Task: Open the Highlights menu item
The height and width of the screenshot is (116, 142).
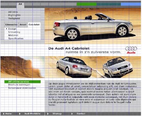Action: (14, 15)
